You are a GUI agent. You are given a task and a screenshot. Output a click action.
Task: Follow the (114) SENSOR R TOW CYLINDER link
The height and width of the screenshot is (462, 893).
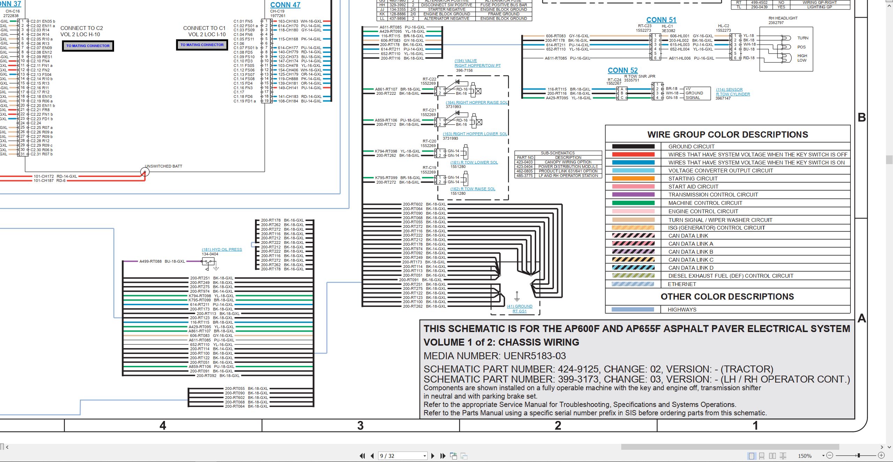733,92
